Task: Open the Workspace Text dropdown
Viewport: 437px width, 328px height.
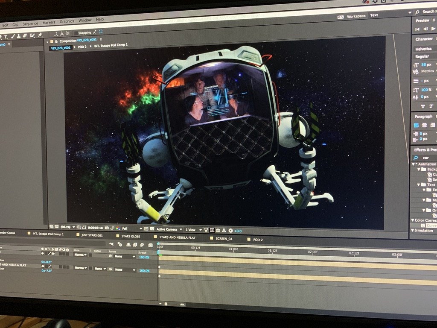Action: [x=390, y=15]
